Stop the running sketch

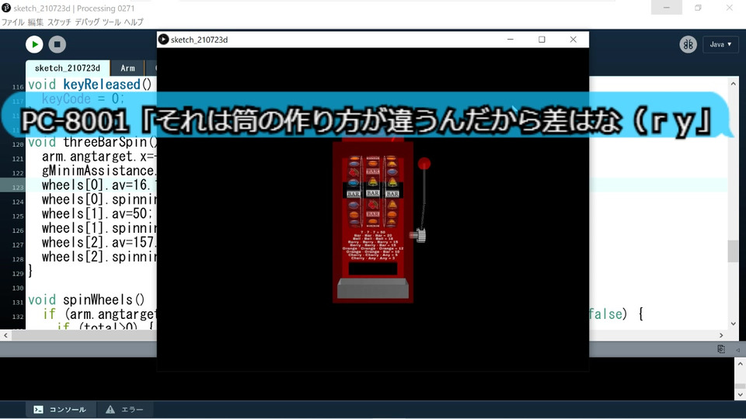pos(57,44)
